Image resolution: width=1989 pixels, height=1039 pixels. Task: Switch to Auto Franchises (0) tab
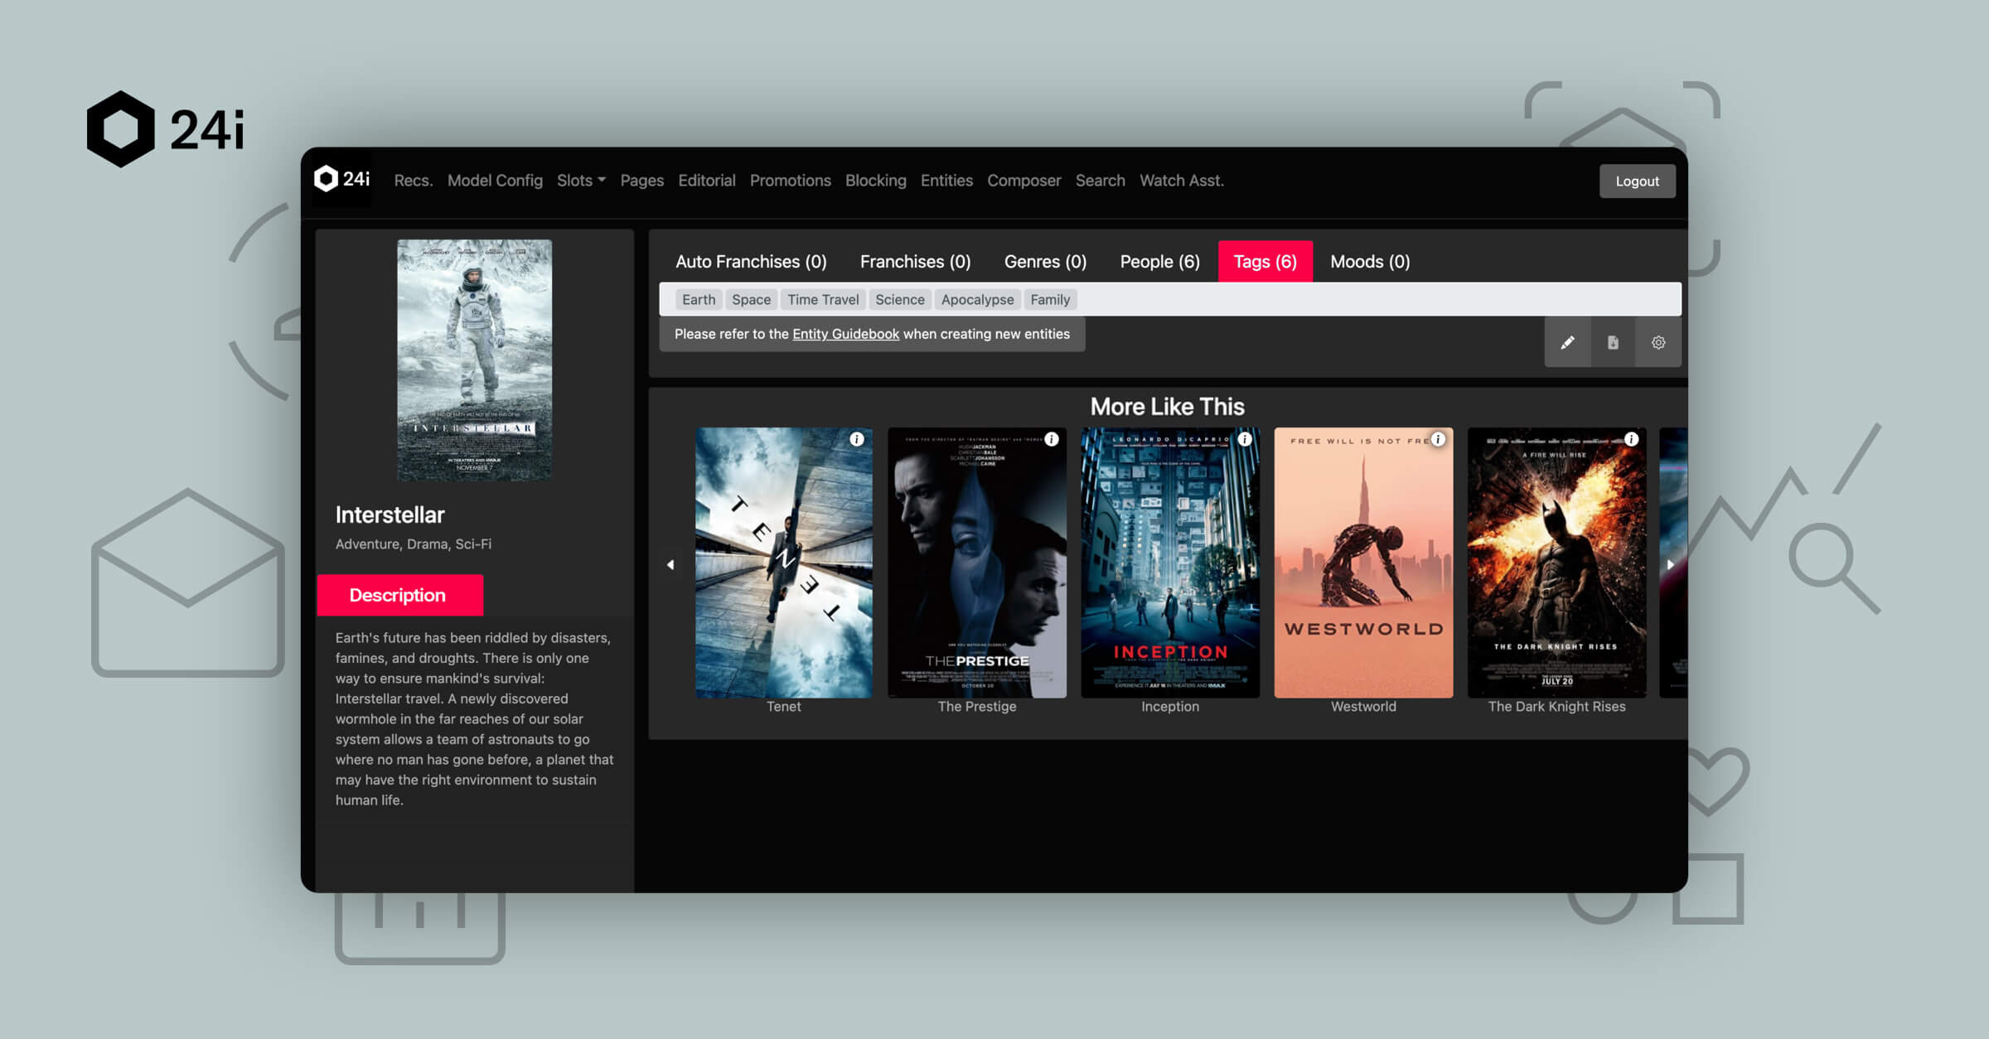(751, 262)
